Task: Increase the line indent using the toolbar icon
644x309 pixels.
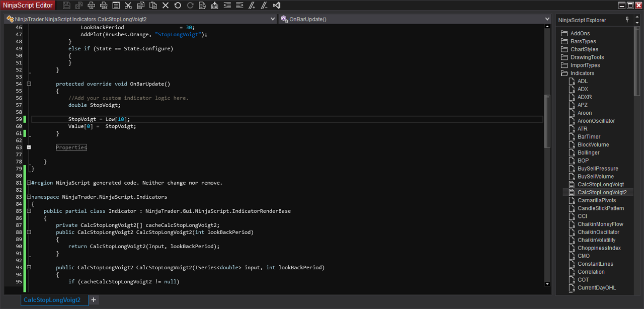Action: [239, 6]
